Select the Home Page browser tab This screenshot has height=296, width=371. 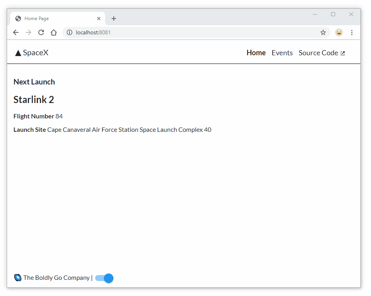(58, 19)
